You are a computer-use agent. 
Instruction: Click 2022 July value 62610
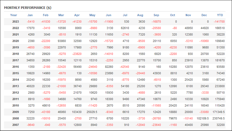click(125, 28)
